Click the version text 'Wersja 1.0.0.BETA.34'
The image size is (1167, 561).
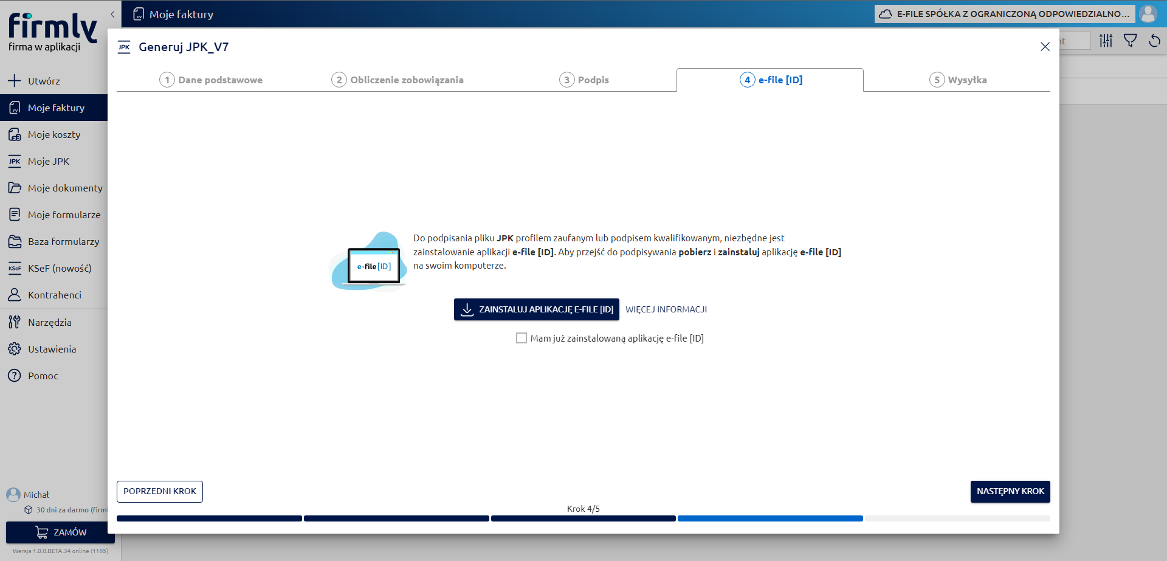(60, 551)
